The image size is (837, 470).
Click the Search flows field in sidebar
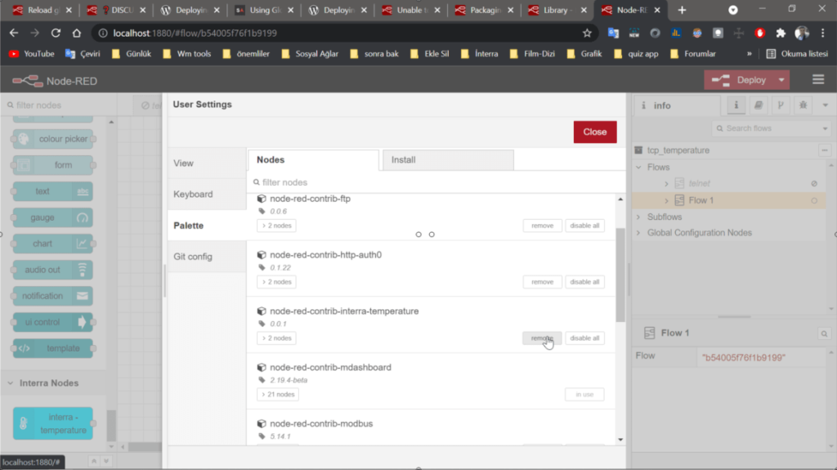tap(767, 128)
